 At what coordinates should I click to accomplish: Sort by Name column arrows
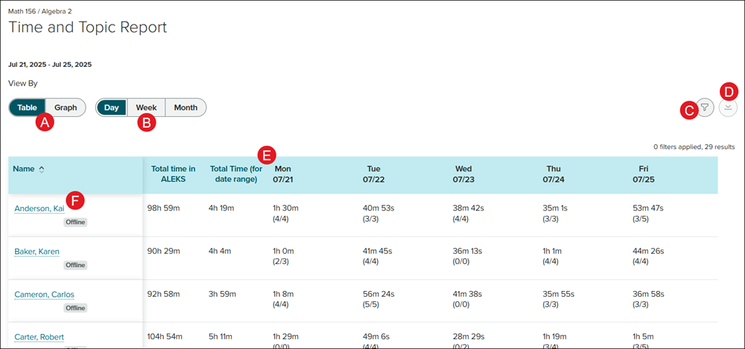click(x=42, y=170)
